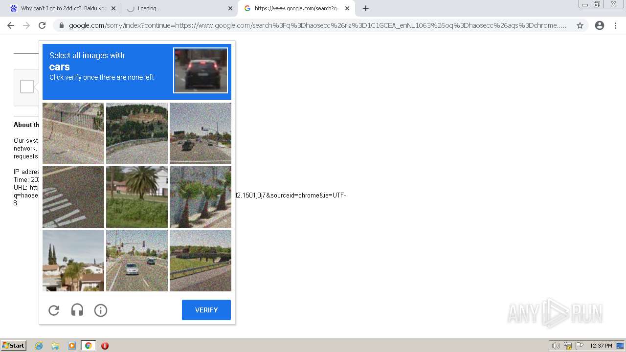Click red Opera icon in taskbar

105,346
